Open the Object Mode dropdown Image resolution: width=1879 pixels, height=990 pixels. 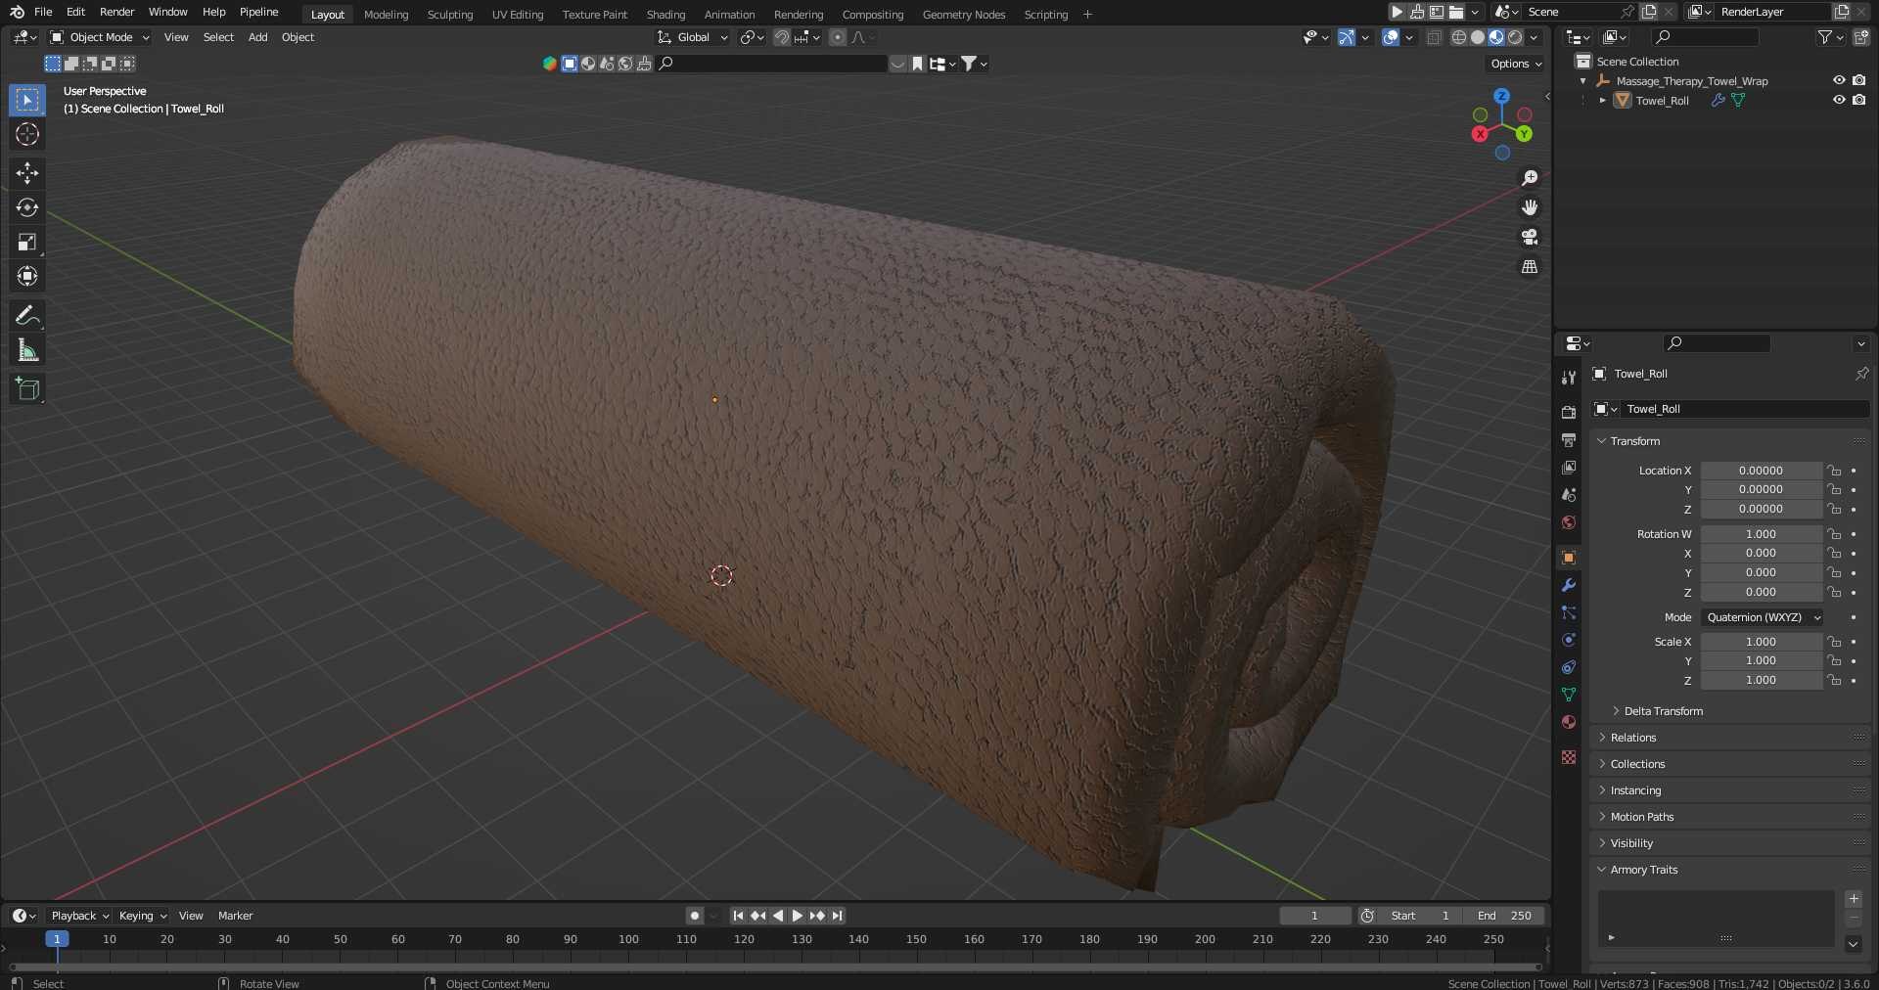100,37
